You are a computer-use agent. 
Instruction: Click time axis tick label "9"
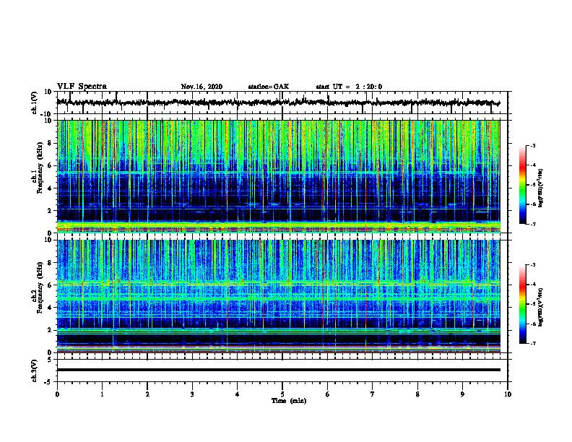462,394
